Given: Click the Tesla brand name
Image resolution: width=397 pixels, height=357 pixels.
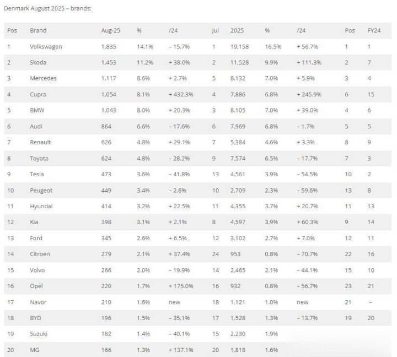Looking at the screenshot, I should pyautogui.click(x=37, y=174).
